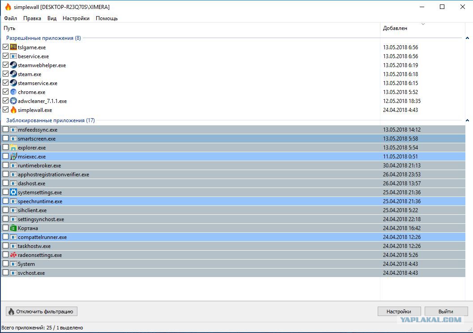The height and width of the screenshot is (333, 473).
Task: Check the Кортана checkbox
Action: 5,228
